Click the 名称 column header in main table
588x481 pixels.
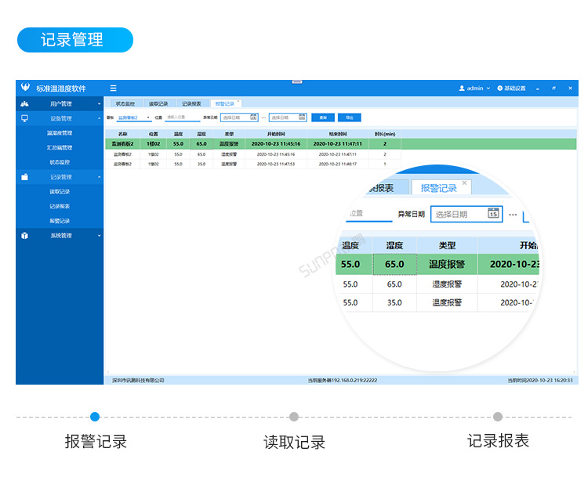point(122,134)
